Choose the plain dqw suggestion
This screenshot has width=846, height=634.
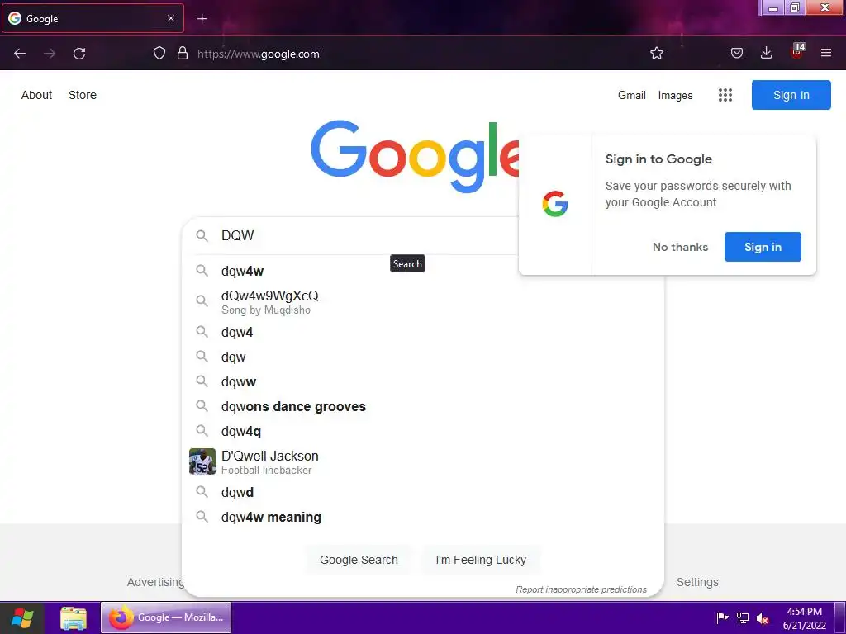tap(423, 357)
